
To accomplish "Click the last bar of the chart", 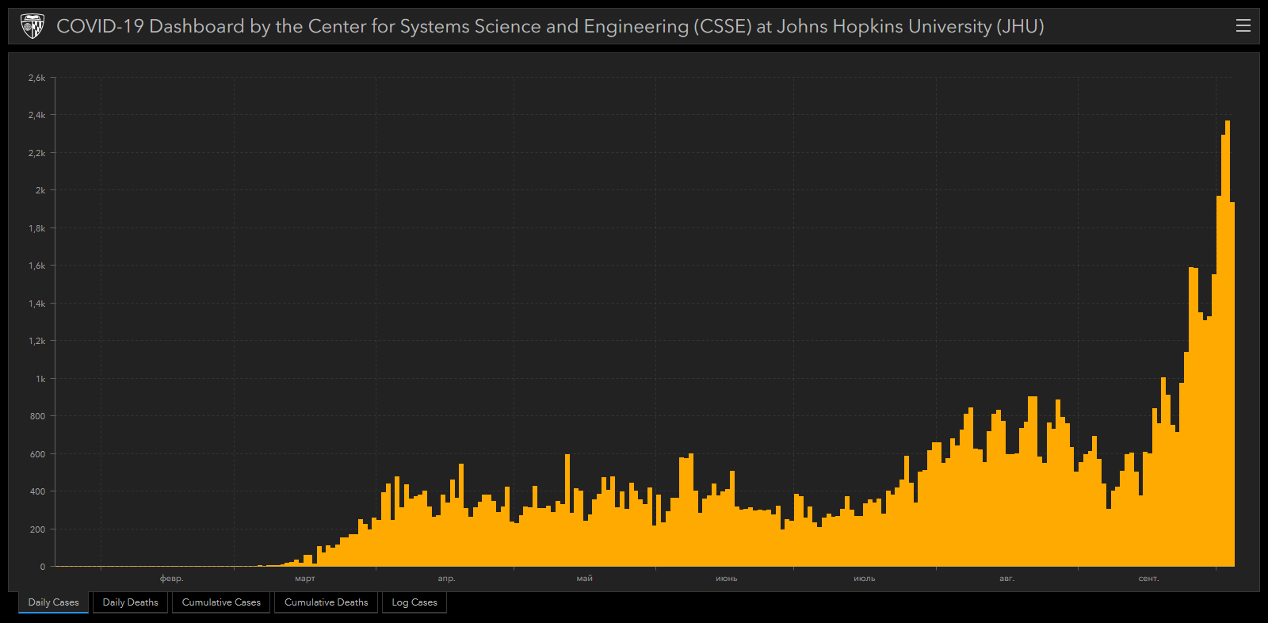I will [x=1232, y=384].
